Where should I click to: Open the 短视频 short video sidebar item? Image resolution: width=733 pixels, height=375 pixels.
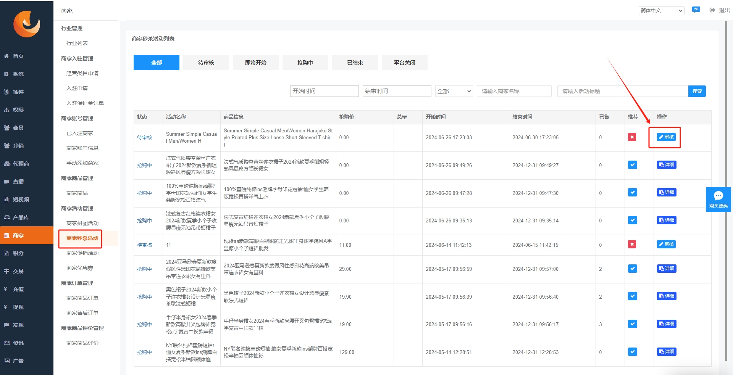[27, 200]
